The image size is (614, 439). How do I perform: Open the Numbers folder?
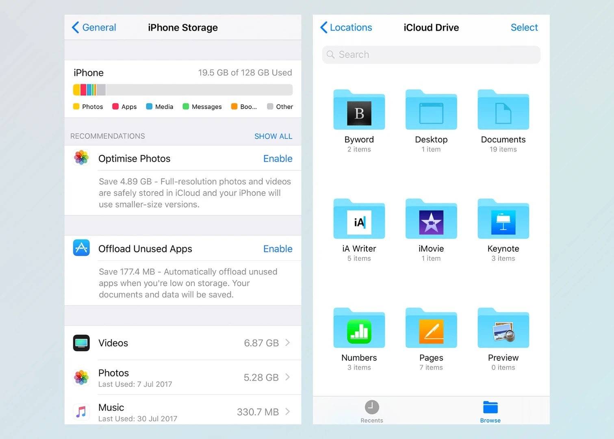[x=359, y=328]
